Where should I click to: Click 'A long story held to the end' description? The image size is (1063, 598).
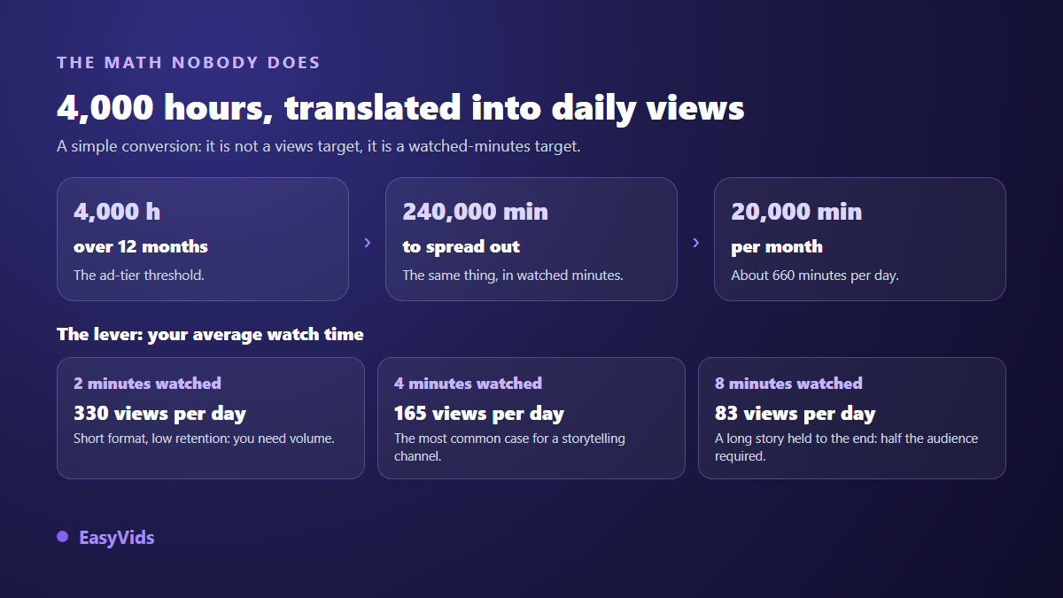pos(847,447)
